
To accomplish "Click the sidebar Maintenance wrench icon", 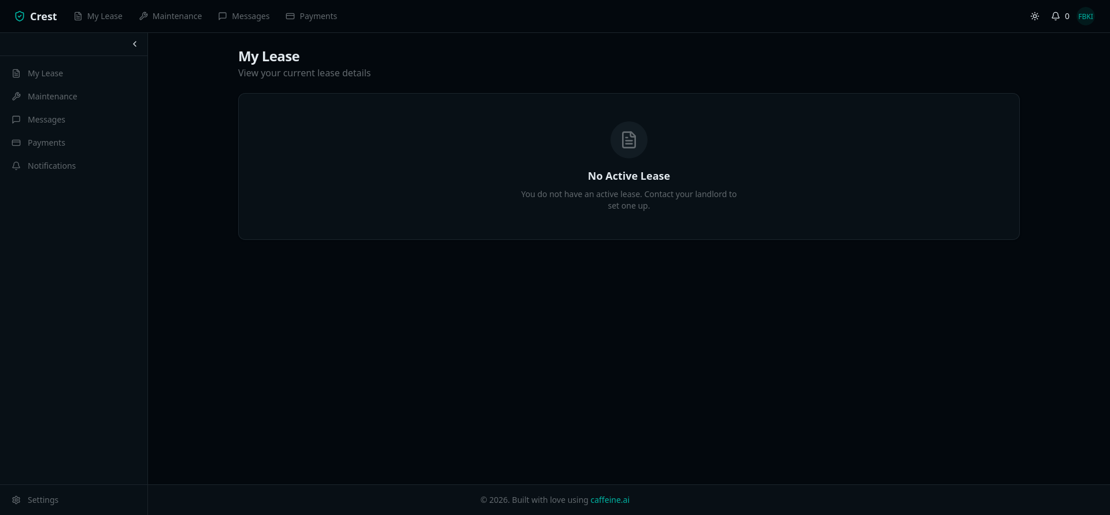I will [16, 97].
